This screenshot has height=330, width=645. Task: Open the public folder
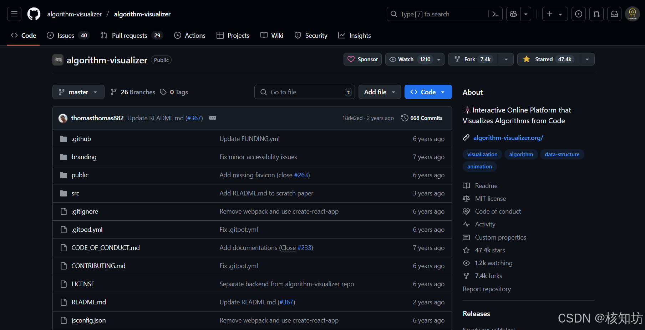tap(80, 175)
